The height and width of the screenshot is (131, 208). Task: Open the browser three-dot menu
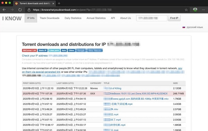tap(203, 10)
